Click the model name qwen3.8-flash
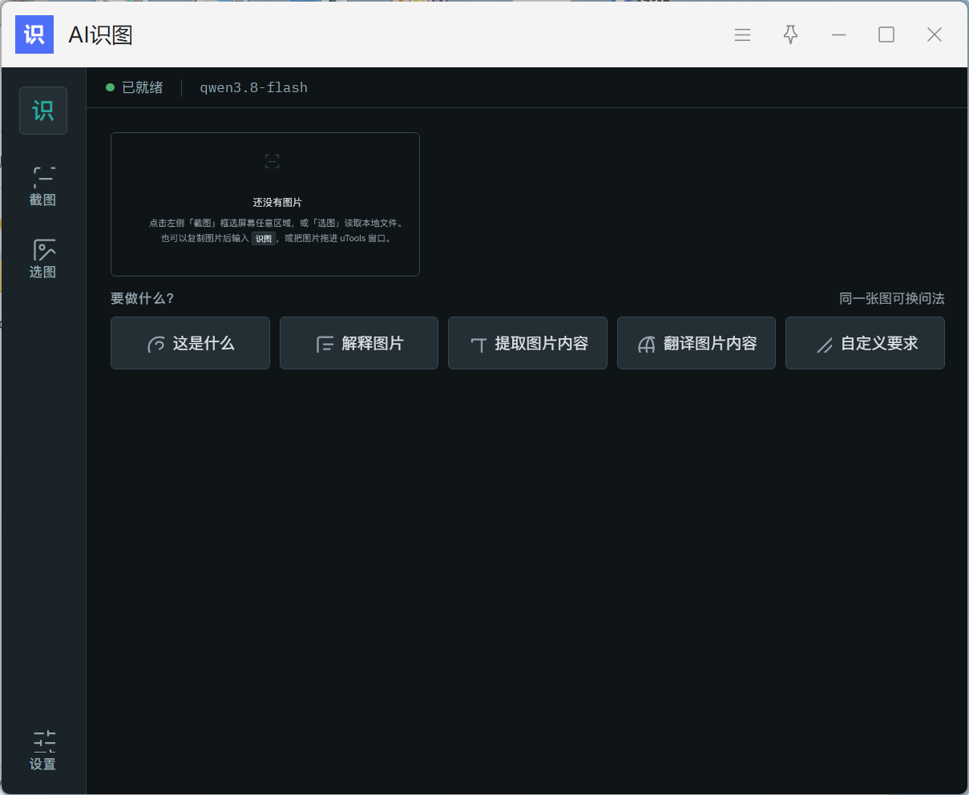 (253, 87)
